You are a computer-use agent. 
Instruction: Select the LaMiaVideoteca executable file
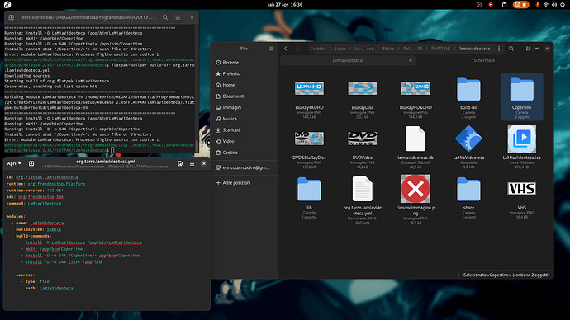(x=468, y=147)
